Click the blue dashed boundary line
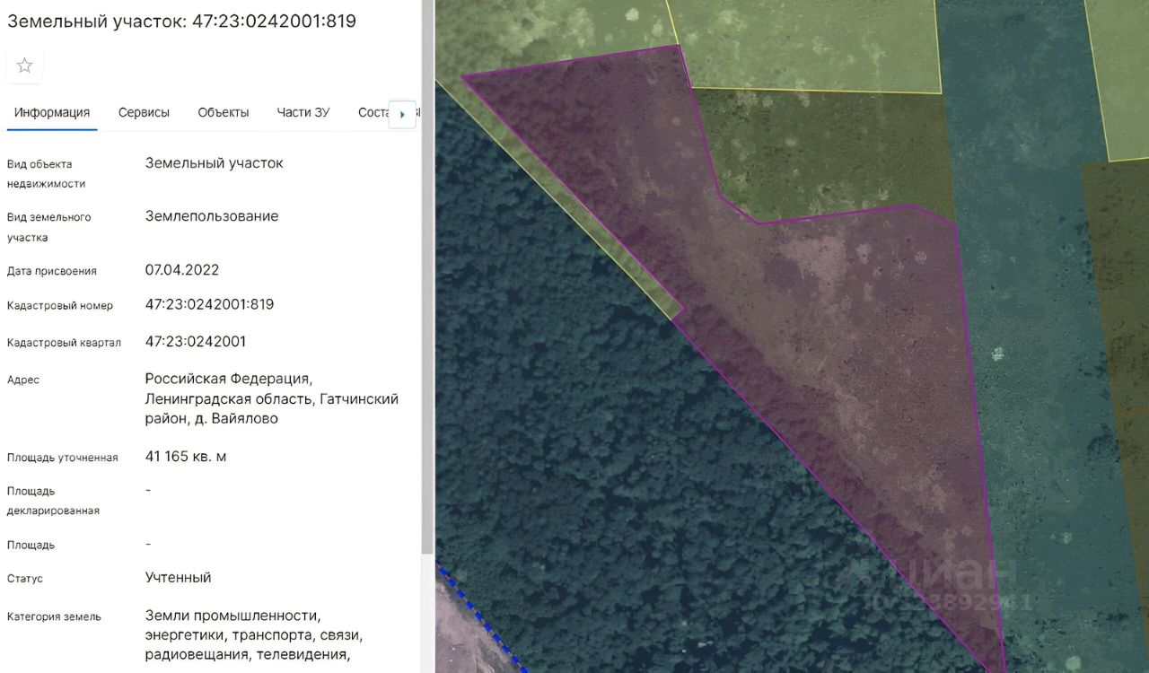Image resolution: width=1149 pixels, height=673 pixels. 480,619
